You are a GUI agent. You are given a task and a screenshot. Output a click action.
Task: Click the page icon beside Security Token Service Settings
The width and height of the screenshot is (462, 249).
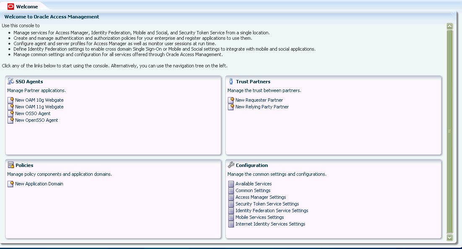[231, 204]
